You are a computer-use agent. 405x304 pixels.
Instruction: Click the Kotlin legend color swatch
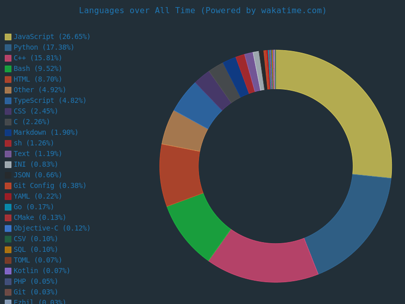[x=8, y=271]
